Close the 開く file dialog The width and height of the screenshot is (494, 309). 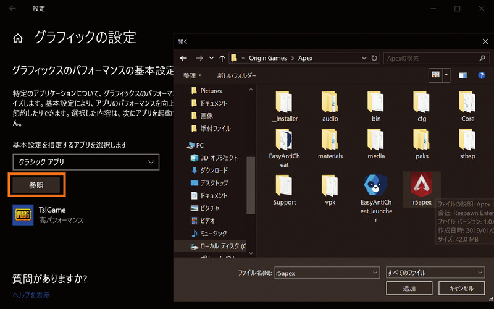[485, 41]
